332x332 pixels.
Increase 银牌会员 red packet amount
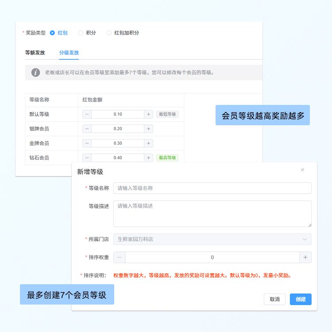tap(148, 129)
